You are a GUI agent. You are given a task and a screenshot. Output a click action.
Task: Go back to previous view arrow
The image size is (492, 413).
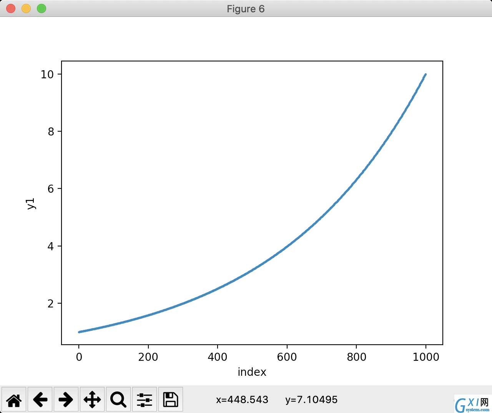tap(40, 400)
